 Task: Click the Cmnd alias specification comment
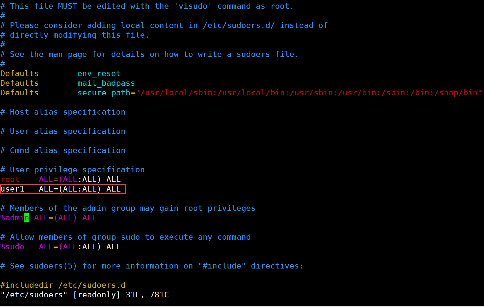tap(63, 151)
